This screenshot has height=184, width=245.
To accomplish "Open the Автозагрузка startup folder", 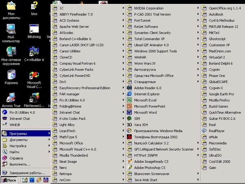I will [x=163, y=70].
